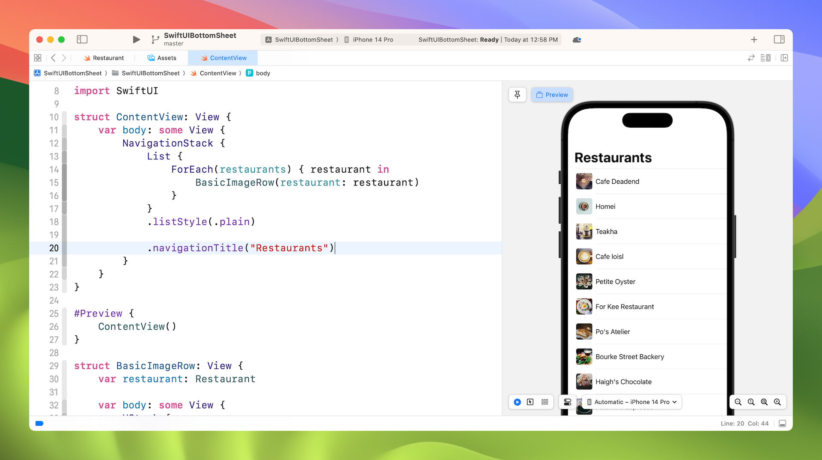Image resolution: width=822 pixels, height=460 pixels.
Task: Open SwiftUIBottomSheet project in jump bar
Action: 68,73
